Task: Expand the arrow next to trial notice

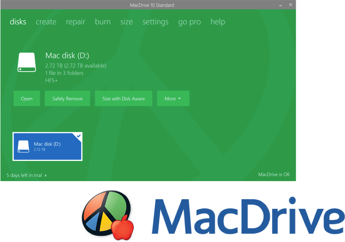Action: (x=45, y=175)
